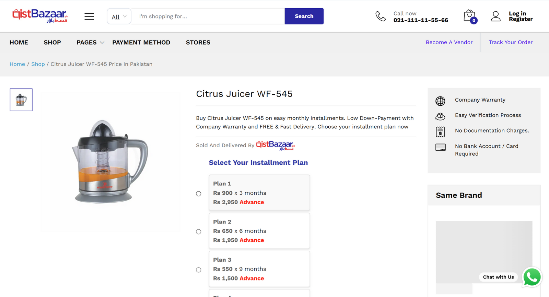The image size is (549, 297).
Task: Click the QistBazaar seller logo
Action: [x=276, y=146]
